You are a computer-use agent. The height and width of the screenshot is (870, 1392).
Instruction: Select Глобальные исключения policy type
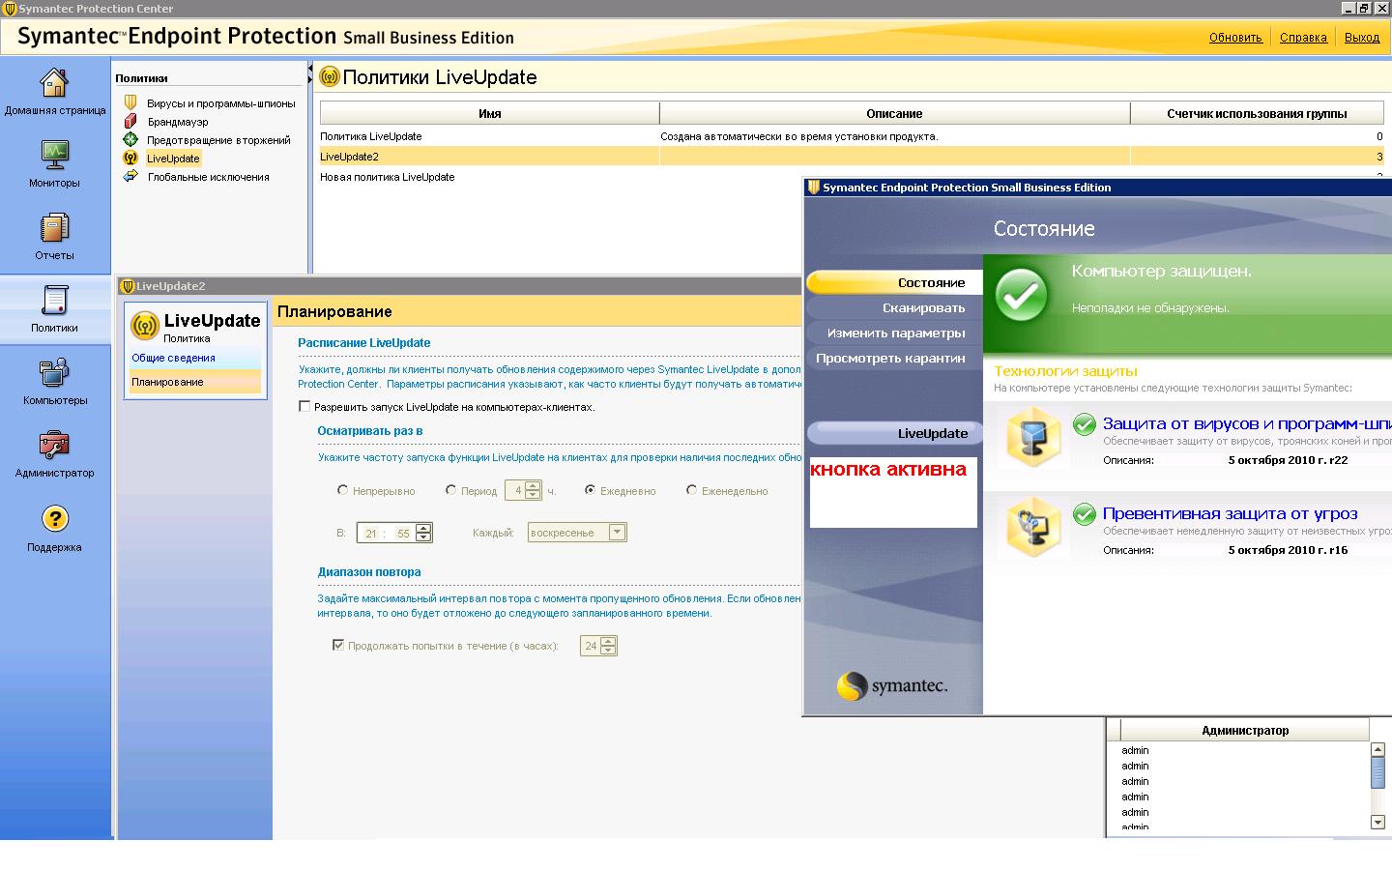[x=209, y=177]
